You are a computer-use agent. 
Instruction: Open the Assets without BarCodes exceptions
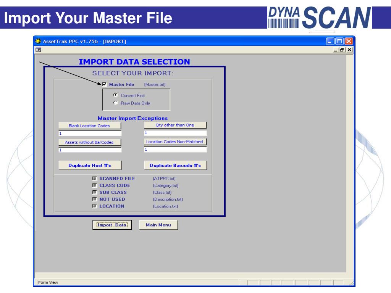click(90, 142)
